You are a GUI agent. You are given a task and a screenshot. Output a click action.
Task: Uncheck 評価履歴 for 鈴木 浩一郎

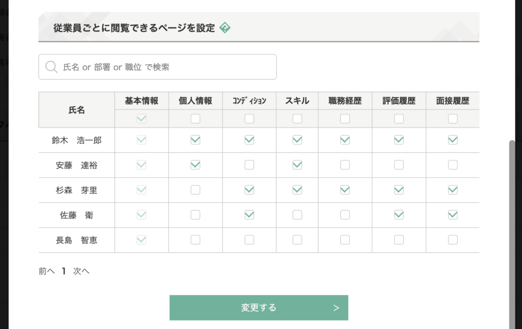399,140
